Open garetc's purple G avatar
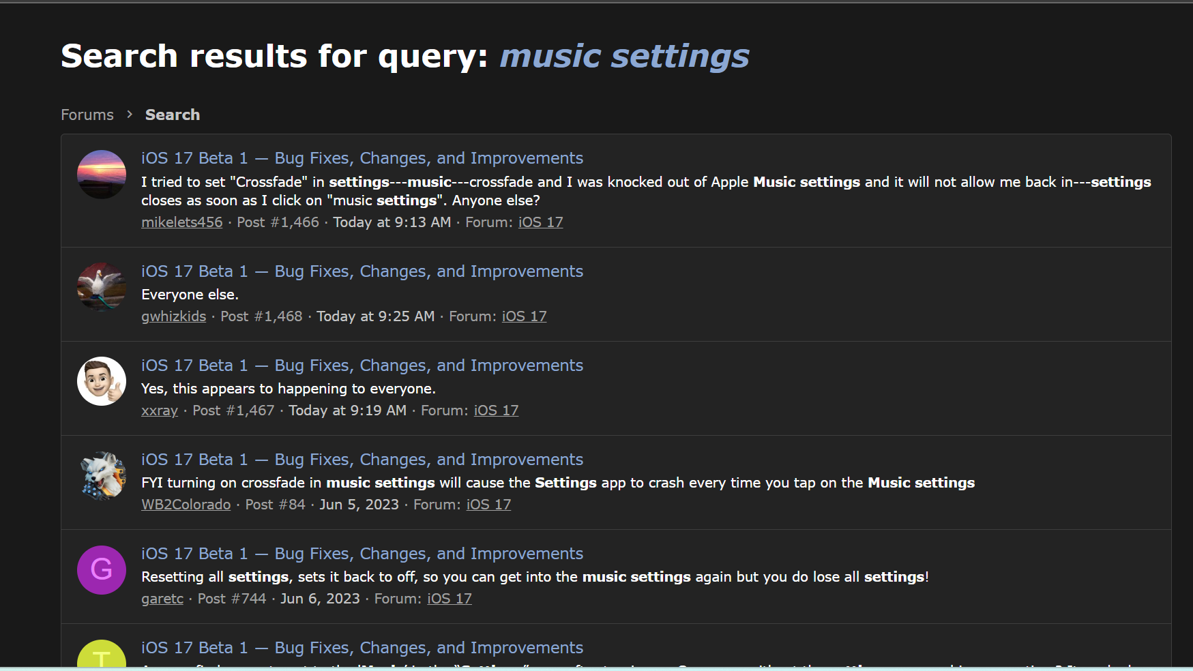The width and height of the screenshot is (1193, 671). pos(102,569)
